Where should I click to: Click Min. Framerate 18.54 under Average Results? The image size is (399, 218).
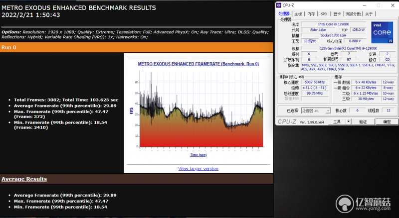[x=60, y=207]
